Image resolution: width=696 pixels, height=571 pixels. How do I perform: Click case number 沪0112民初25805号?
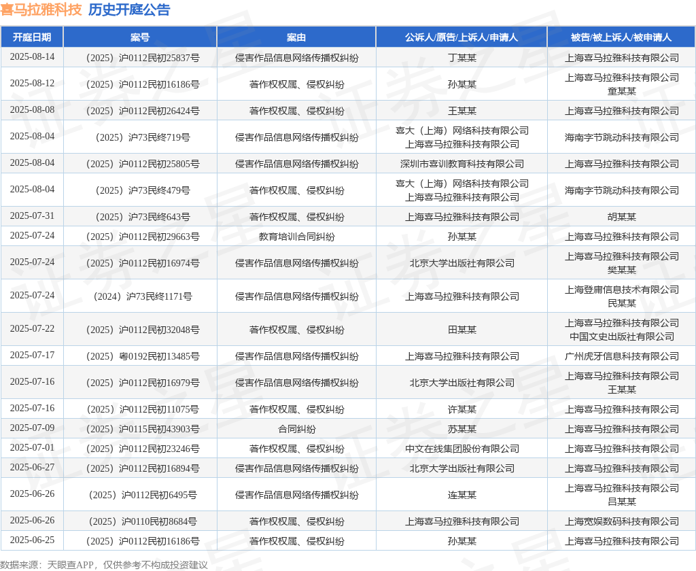(143, 164)
